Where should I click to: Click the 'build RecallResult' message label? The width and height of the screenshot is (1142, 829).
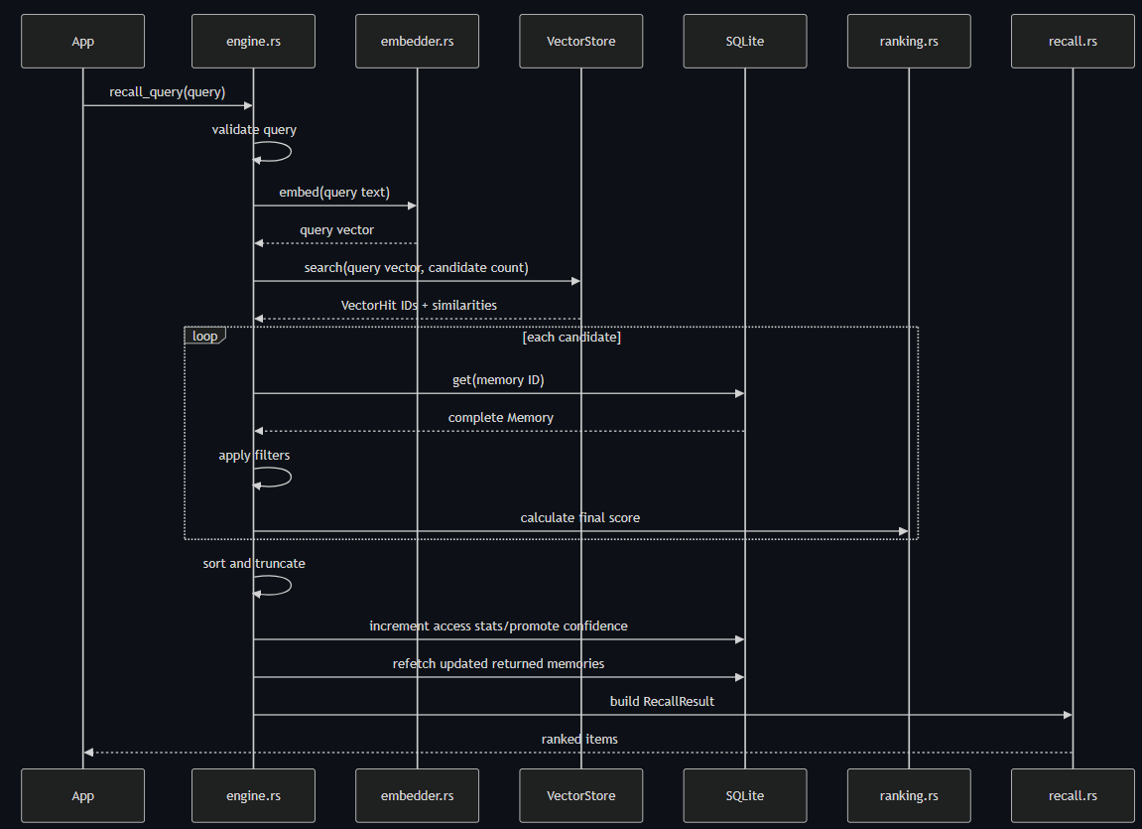662,702
